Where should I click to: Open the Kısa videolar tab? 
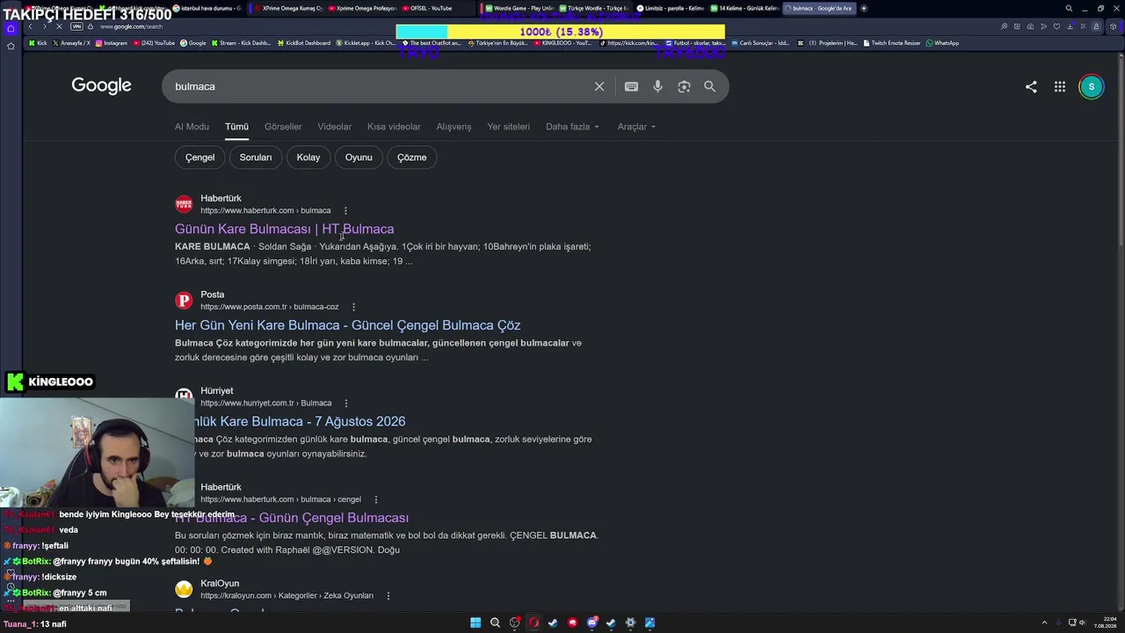pyautogui.click(x=394, y=127)
